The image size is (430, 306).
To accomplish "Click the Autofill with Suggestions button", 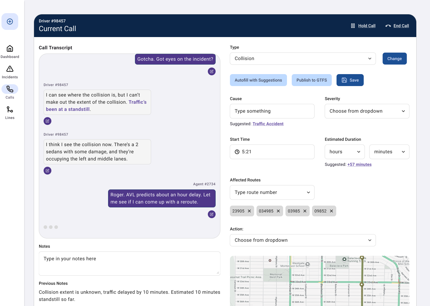I will pyautogui.click(x=258, y=80).
